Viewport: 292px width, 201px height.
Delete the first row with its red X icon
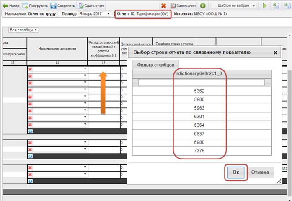pyautogui.click(x=30, y=69)
